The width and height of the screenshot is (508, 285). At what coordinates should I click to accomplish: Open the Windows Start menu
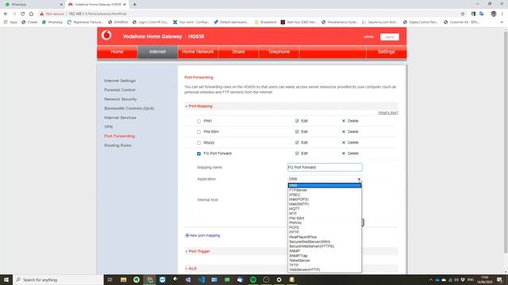click(6, 279)
